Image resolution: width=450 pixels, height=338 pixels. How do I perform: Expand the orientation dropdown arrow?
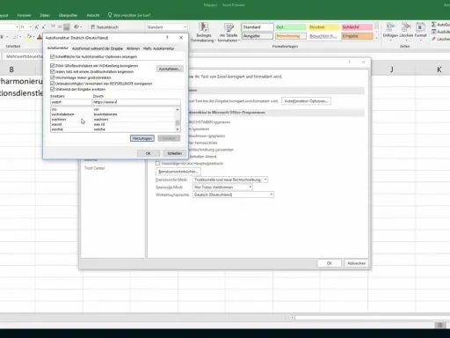pyautogui.click(x=81, y=27)
